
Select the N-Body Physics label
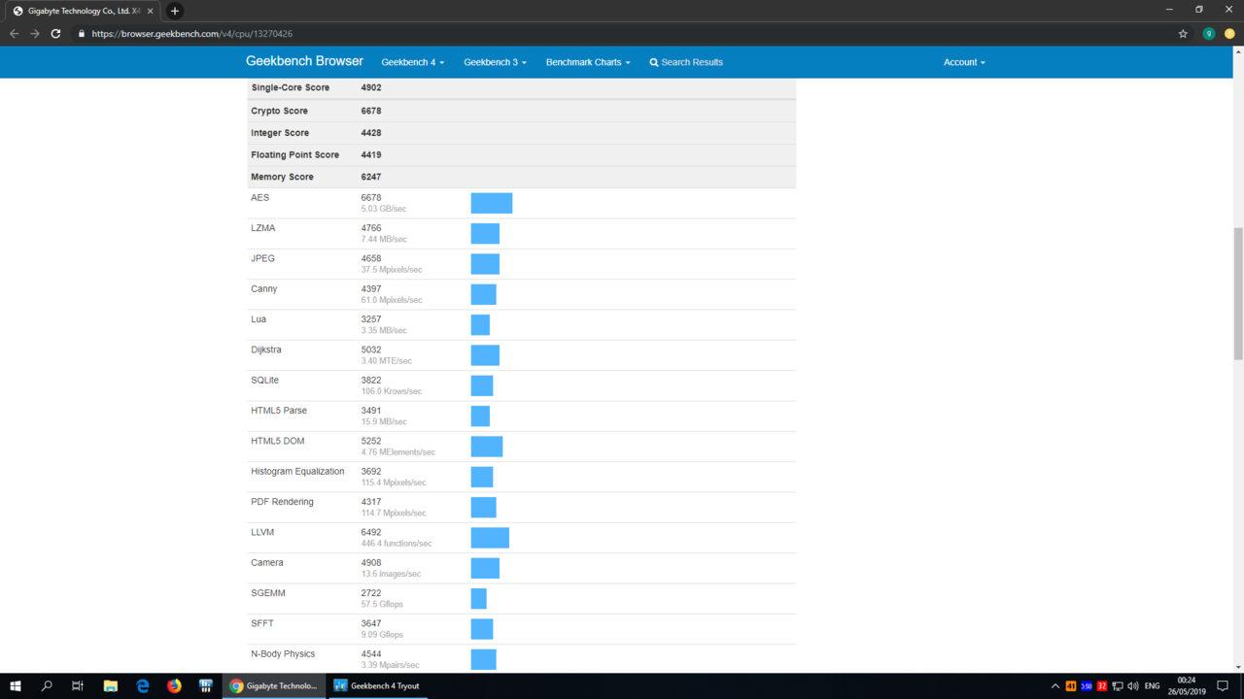283,654
